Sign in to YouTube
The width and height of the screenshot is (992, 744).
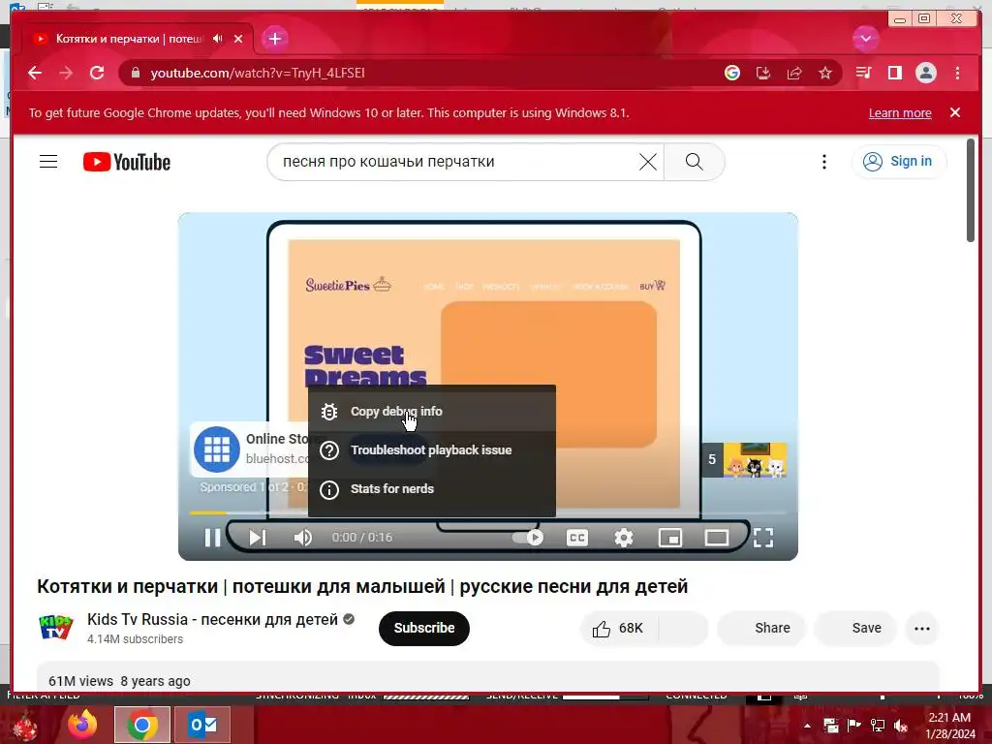[898, 162]
